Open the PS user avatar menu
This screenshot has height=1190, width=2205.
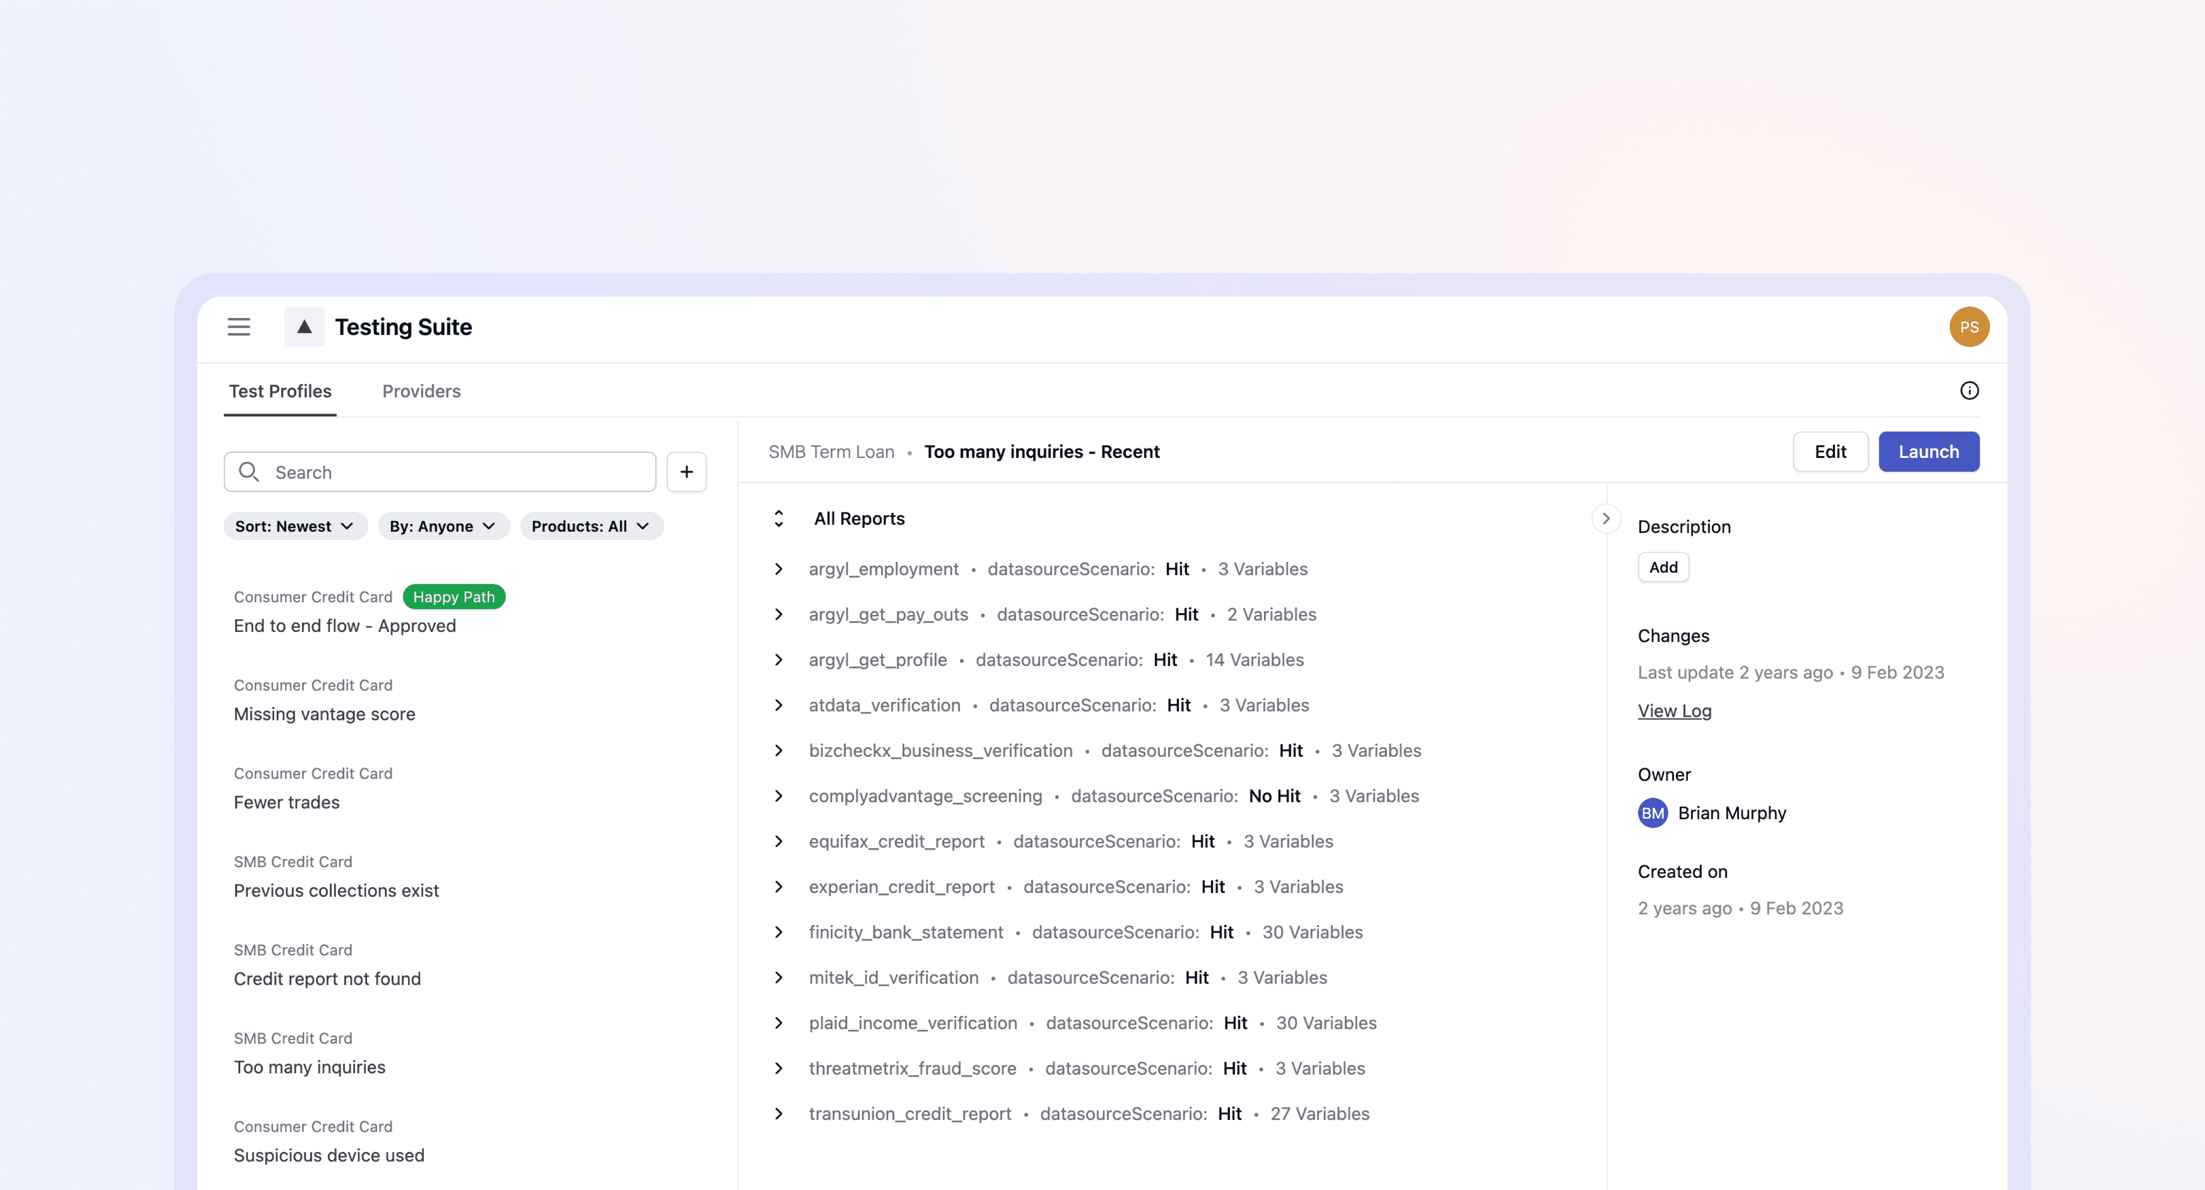pos(1969,327)
